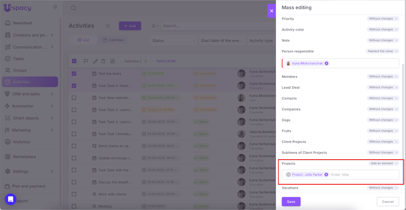Image resolution: width=406 pixels, height=210 pixels.
Task: Check the Task New website row checkbox
Action: point(74,98)
